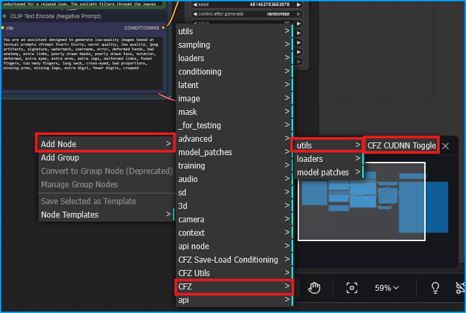Viewport: 466px width, 313px height.
Task: Choose Add Group from context menu
Action: pos(106,158)
